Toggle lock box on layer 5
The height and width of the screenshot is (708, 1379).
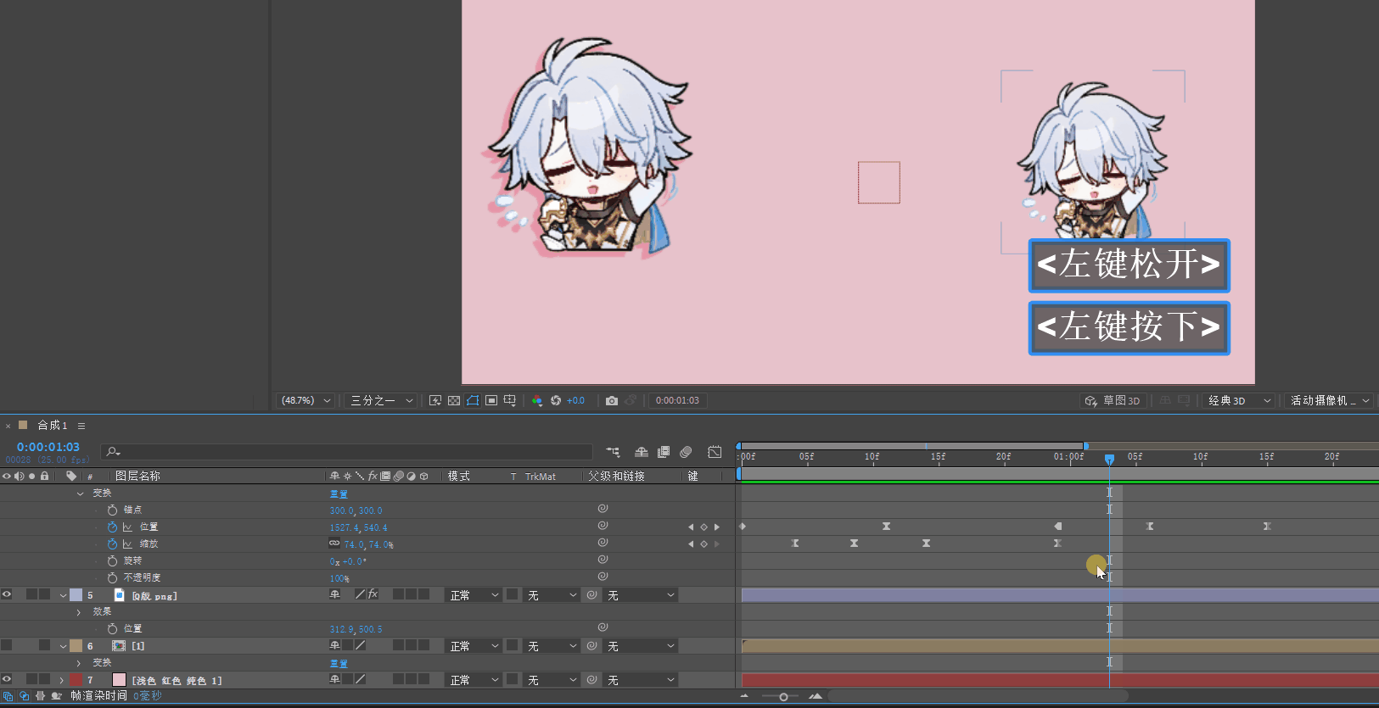(45, 594)
